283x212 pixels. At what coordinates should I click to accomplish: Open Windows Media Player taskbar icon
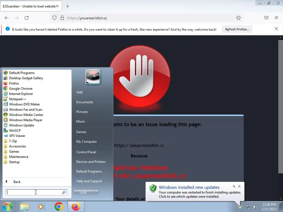[x=41, y=207]
